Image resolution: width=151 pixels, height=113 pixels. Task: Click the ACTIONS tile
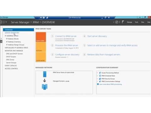point(41,47)
